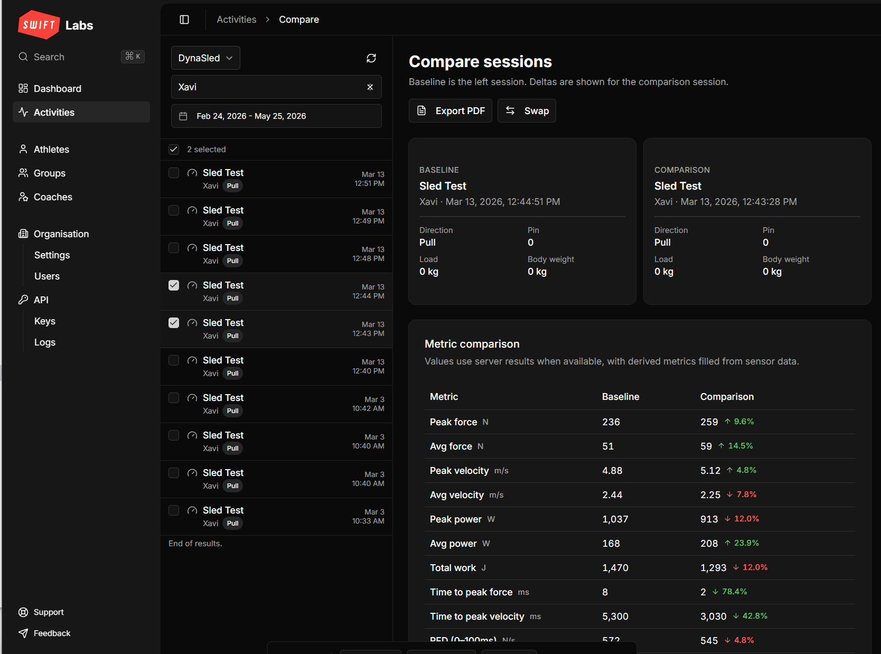
Task: Click the calendar icon in date range
Action: tap(183, 116)
